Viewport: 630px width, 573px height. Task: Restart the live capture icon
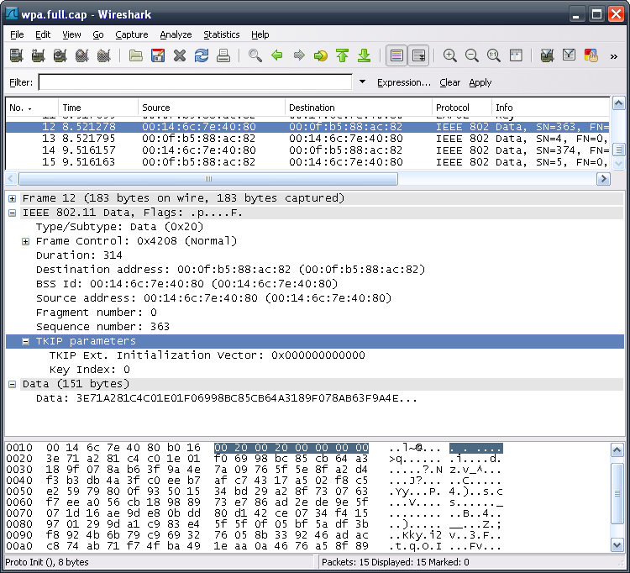(103, 55)
